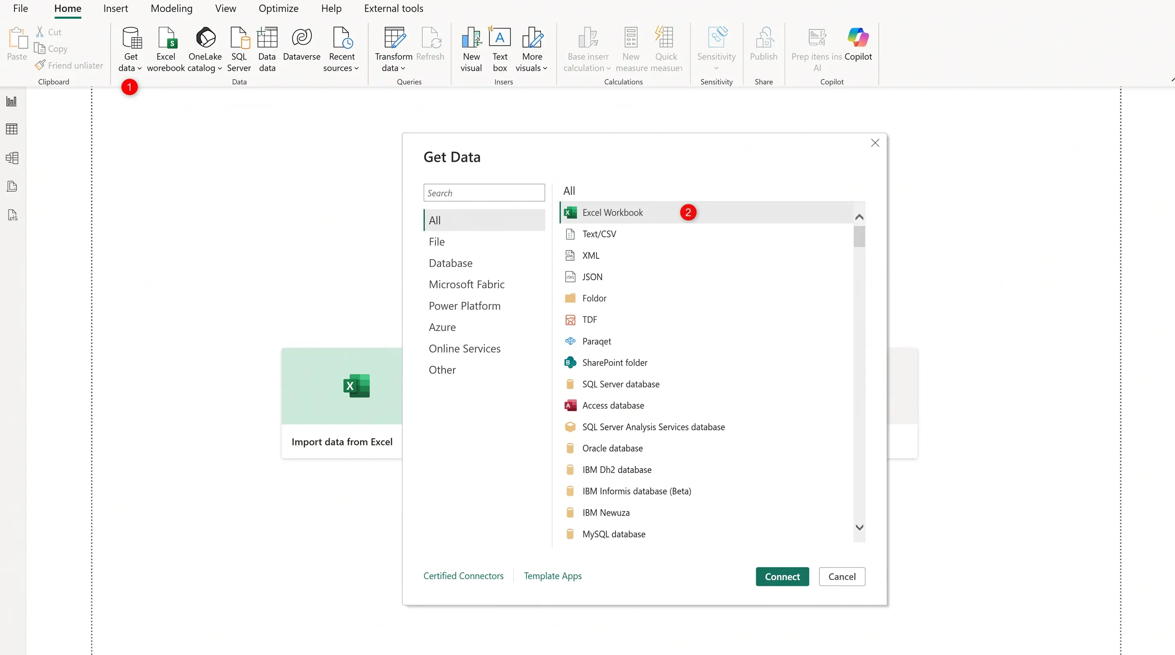Click scroll up arrow in connector list

pyautogui.click(x=859, y=217)
